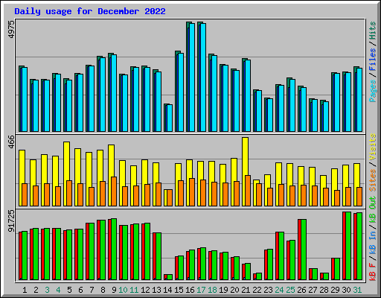Click day label 20 on the axis
381x298 pixels.
234,290
